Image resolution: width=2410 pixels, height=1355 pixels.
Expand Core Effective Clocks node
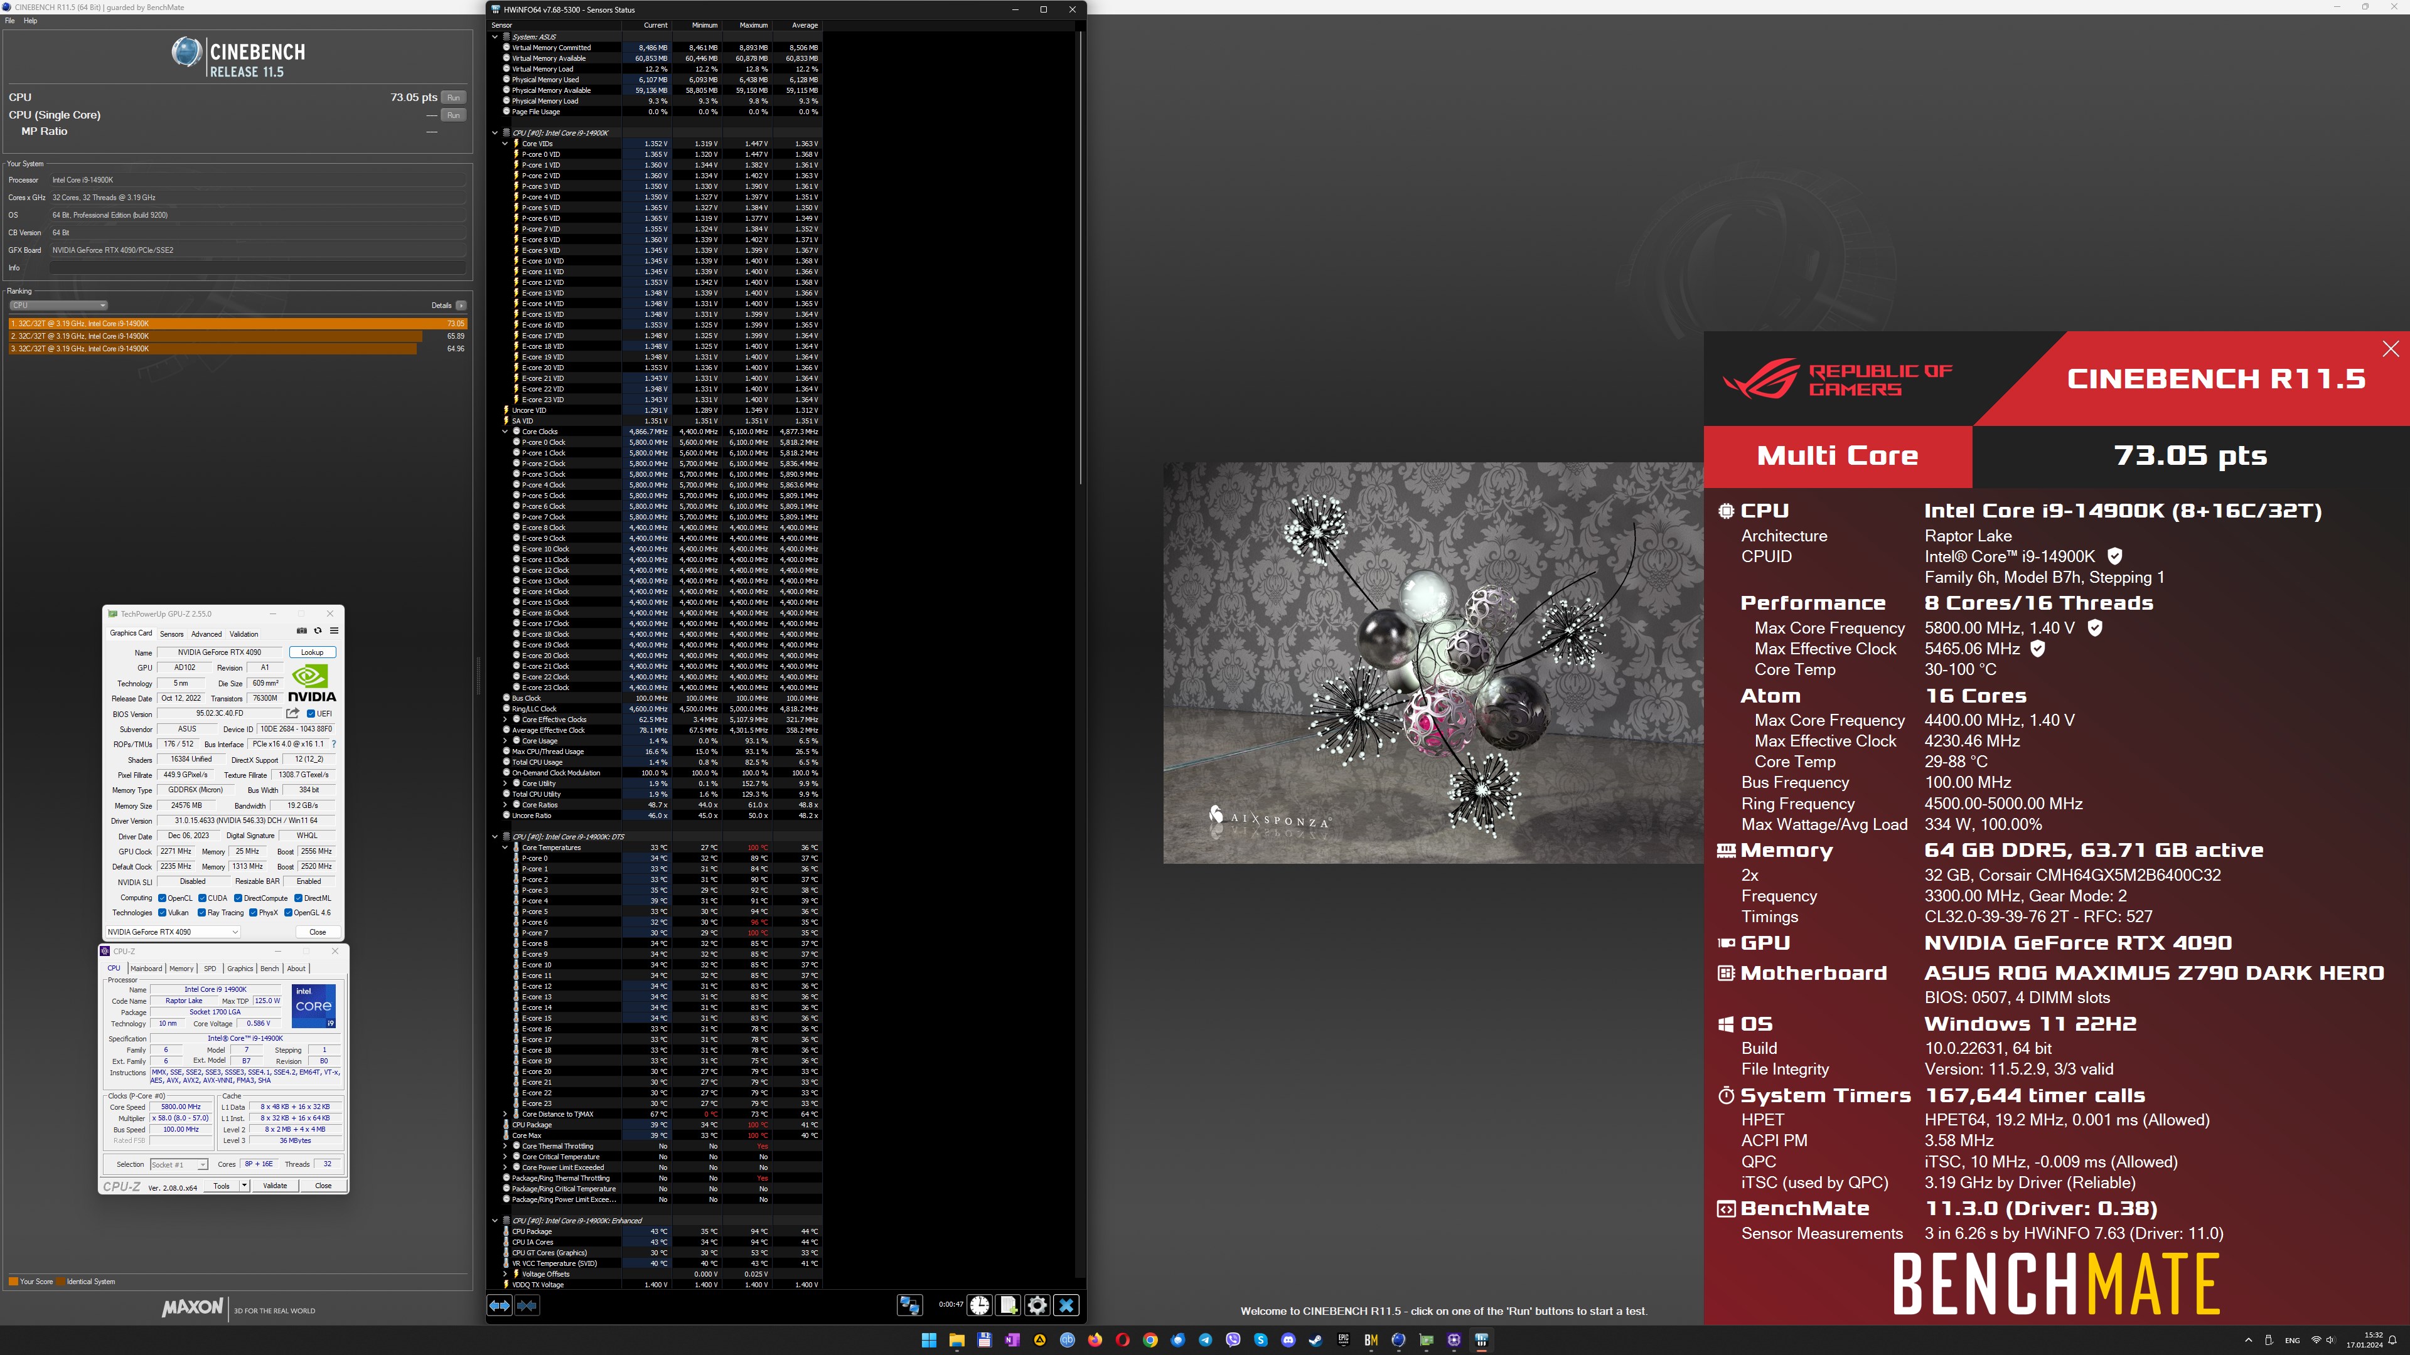505,720
